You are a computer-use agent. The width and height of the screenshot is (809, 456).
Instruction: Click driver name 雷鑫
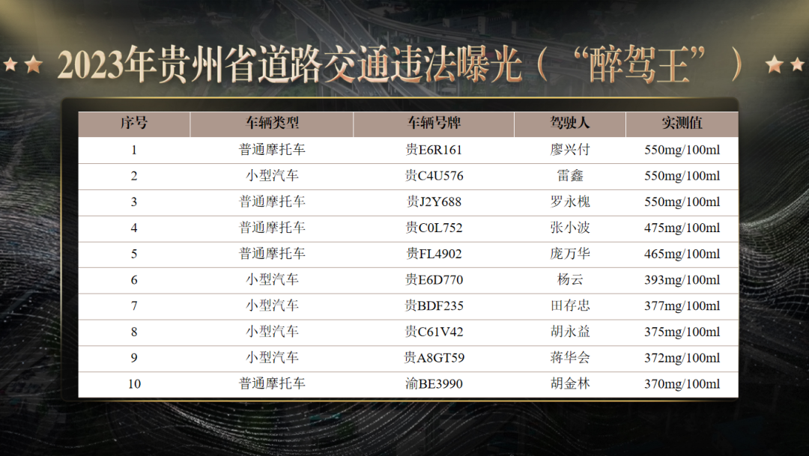click(570, 176)
